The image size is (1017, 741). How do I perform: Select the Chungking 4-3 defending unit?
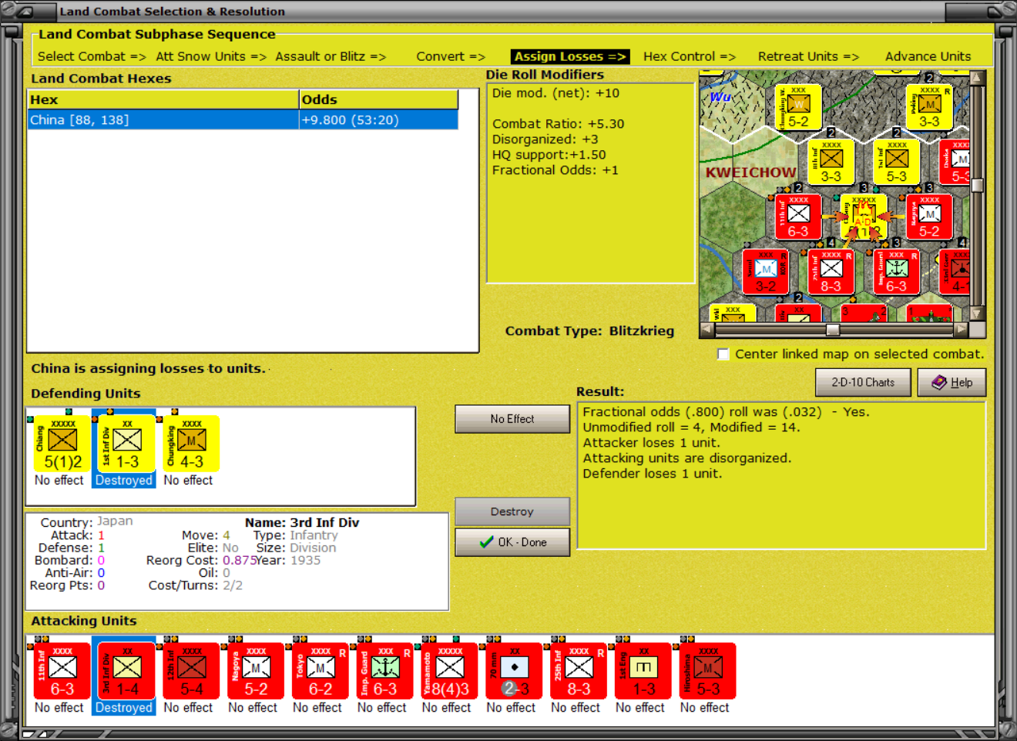pyautogui.click(x=191, y=444)
